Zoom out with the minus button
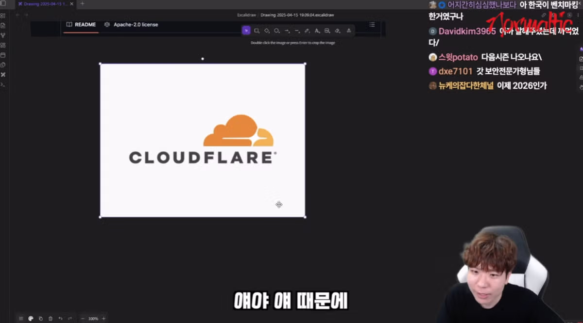This screenshot has width=583, height=323. tap(83, 319)
